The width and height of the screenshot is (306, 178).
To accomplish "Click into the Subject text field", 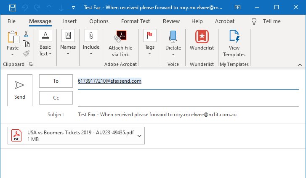I will (x=188, y=115).
